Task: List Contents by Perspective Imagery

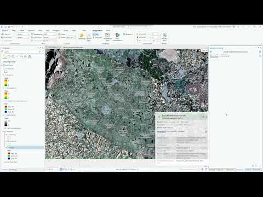Action: click(29, 56)
